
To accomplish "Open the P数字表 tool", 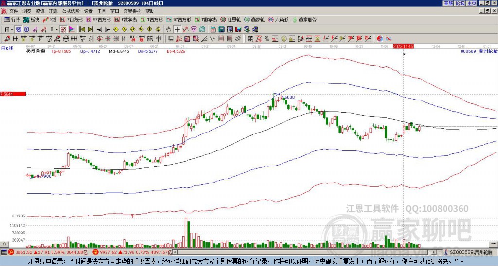I will point(125,19).
